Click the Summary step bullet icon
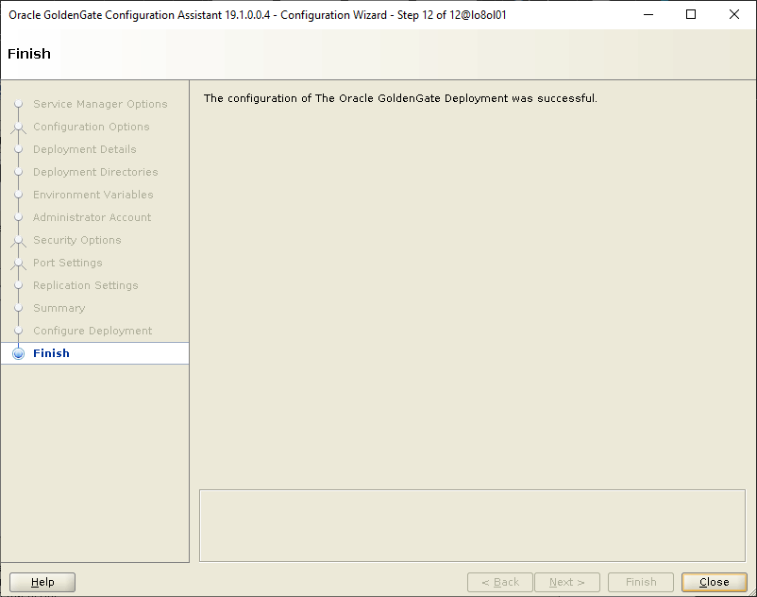757x597 pixels. click(x=18, y=308)
